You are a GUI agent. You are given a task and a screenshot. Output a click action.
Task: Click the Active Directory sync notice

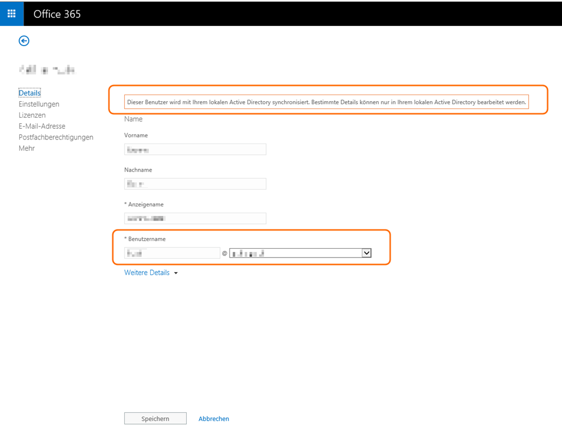[326, 102]
